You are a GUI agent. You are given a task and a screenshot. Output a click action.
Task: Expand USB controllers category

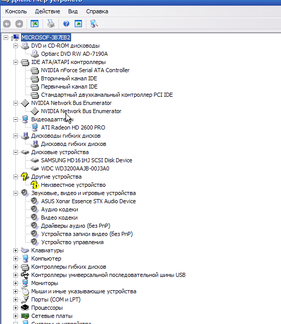point(15,275)
